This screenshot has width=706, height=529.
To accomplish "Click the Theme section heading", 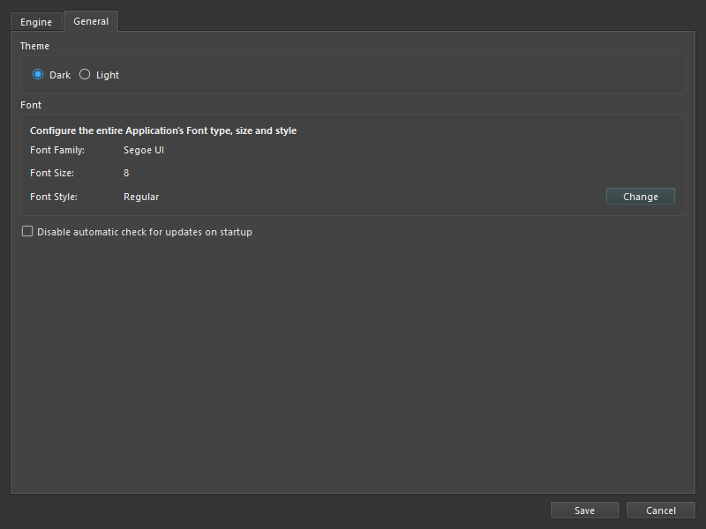I will point(34,47).
